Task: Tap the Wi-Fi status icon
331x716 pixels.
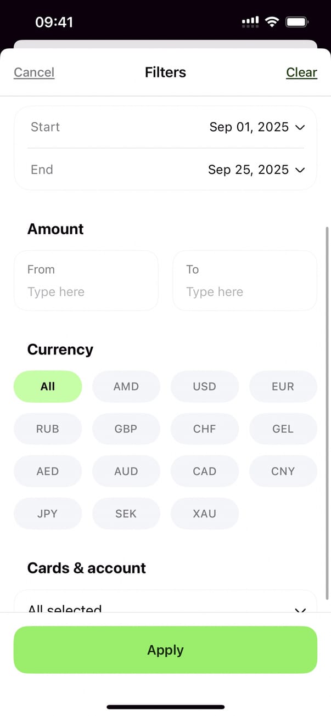Action: 272,22
